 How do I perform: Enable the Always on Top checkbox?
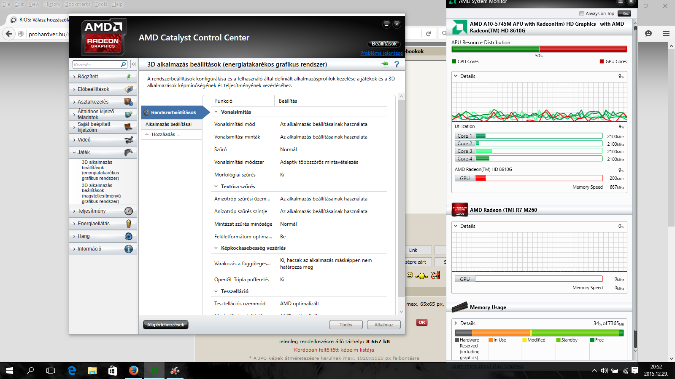click(x=582, y=13)
